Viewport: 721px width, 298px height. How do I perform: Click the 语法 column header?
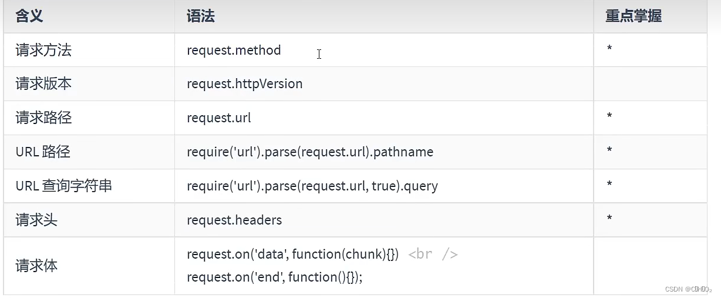[x=201, y=16]
